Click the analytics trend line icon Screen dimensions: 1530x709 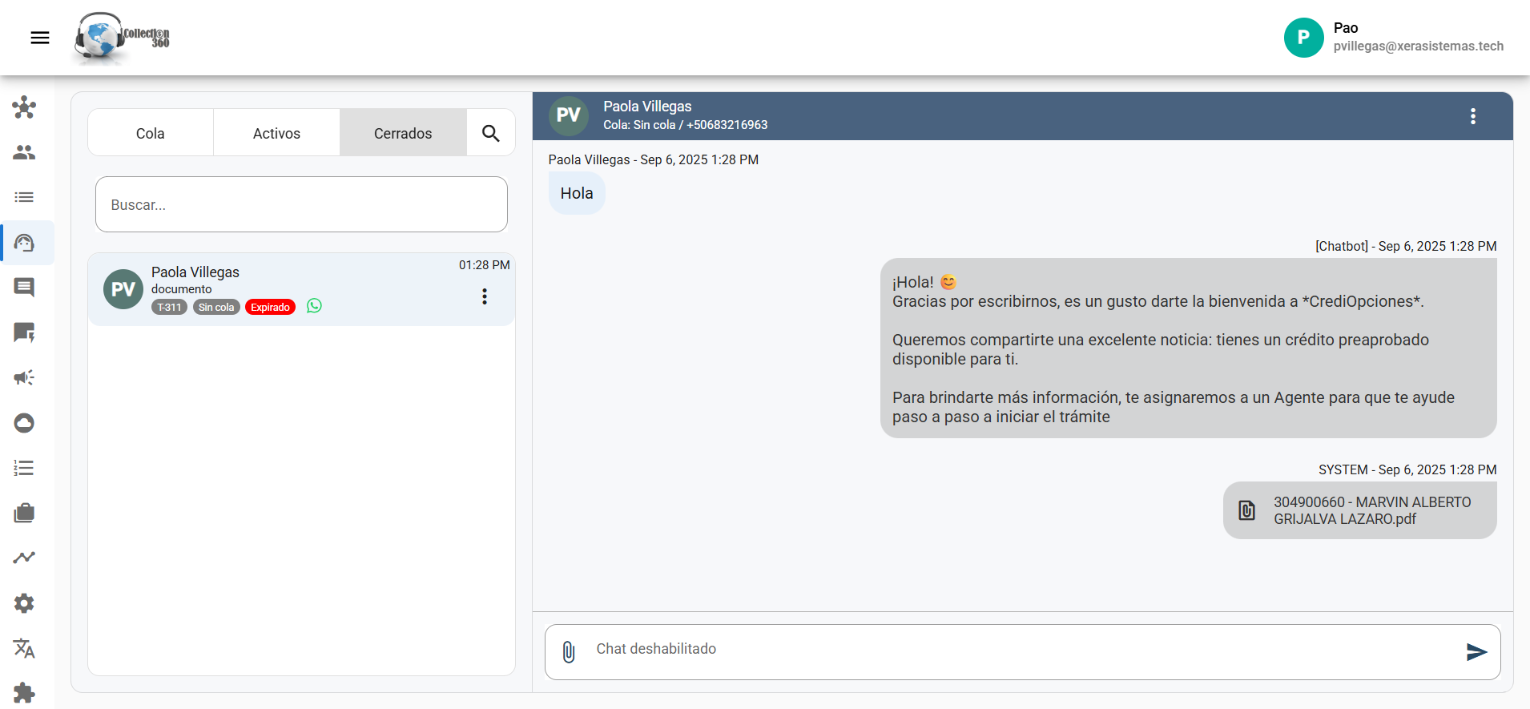click(24, 558)
